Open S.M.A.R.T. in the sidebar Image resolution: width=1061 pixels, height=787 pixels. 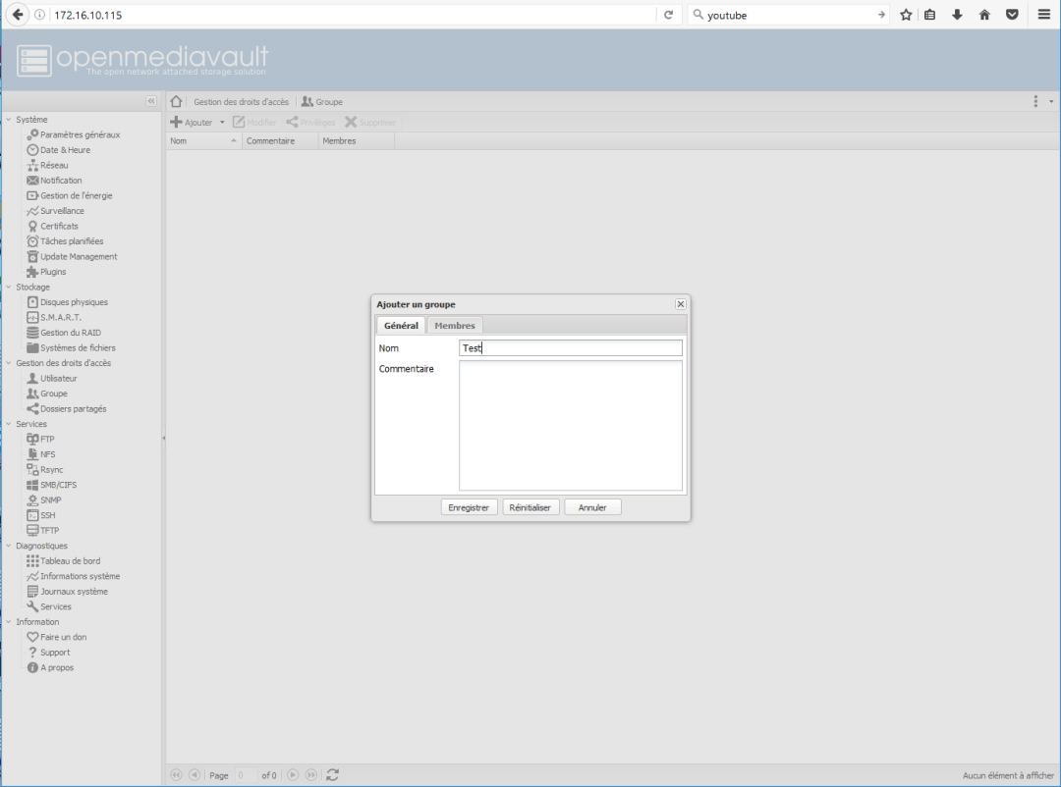pyautogui.click(x=60, y=317)
